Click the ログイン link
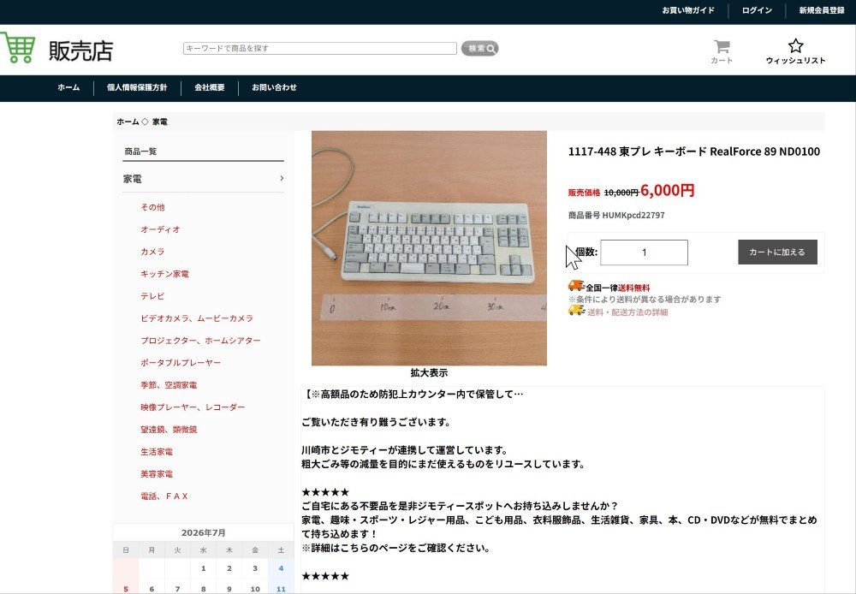856x594 pixels. tap(757, 10)
